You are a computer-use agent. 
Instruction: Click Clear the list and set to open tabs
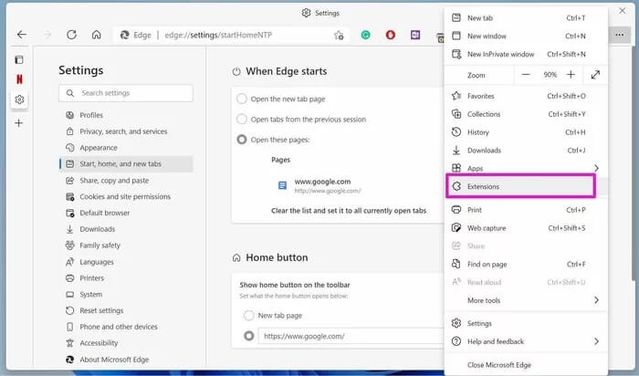pos(349,210)
